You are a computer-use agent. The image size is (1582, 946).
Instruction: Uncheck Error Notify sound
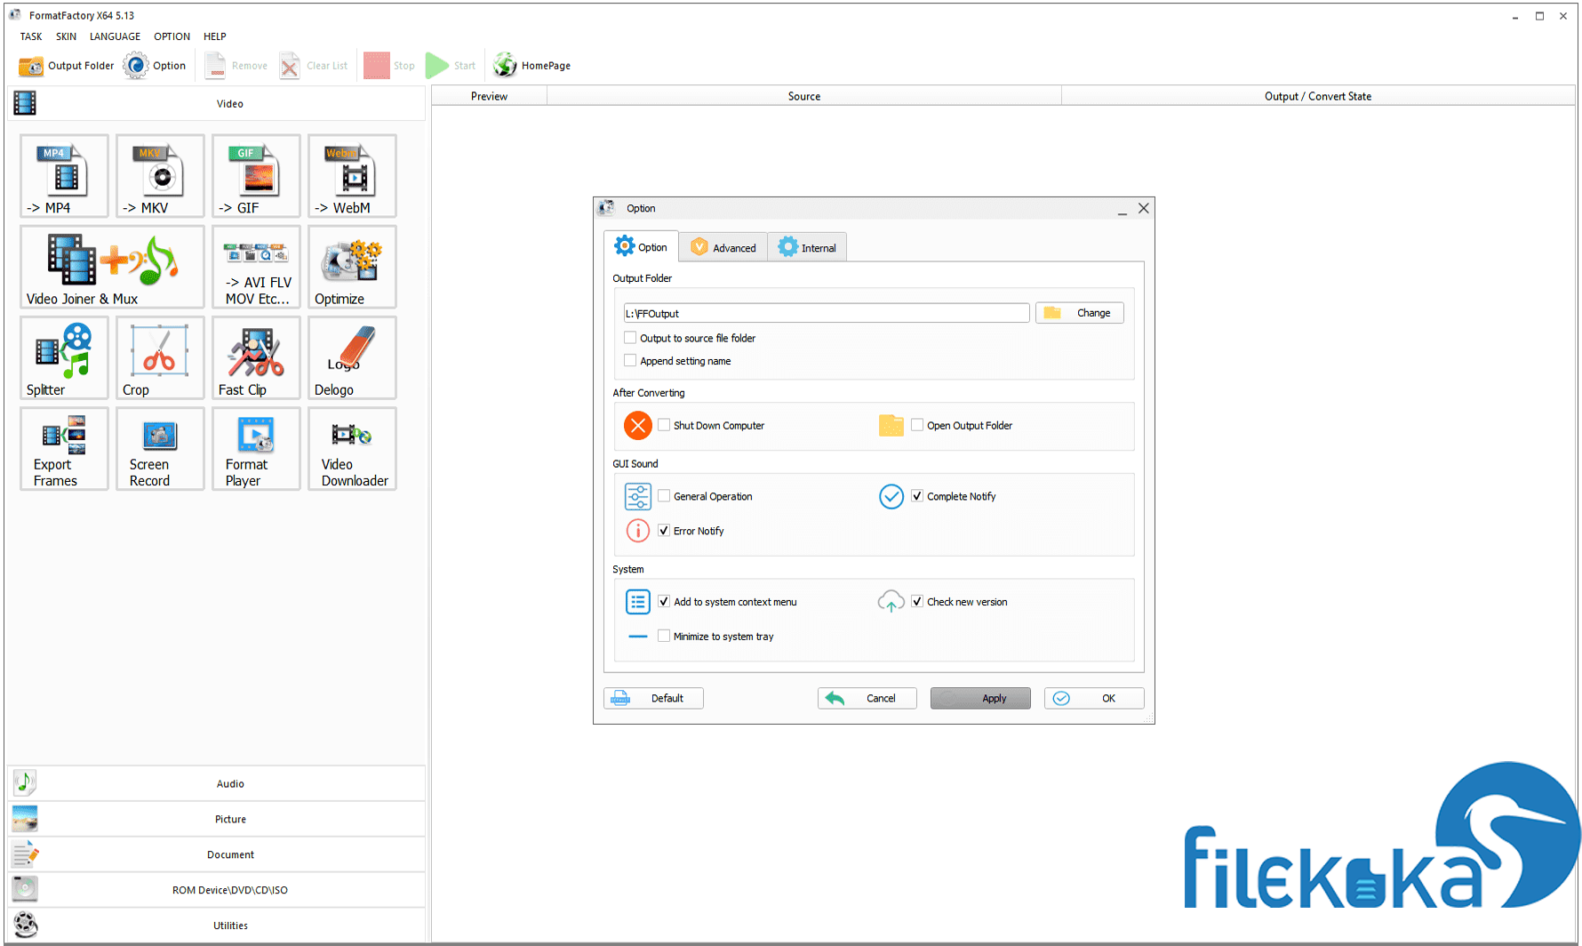[x=664, y=531]
